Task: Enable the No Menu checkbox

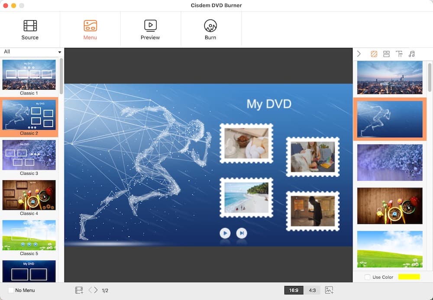Action: click(x=11, y=290)
